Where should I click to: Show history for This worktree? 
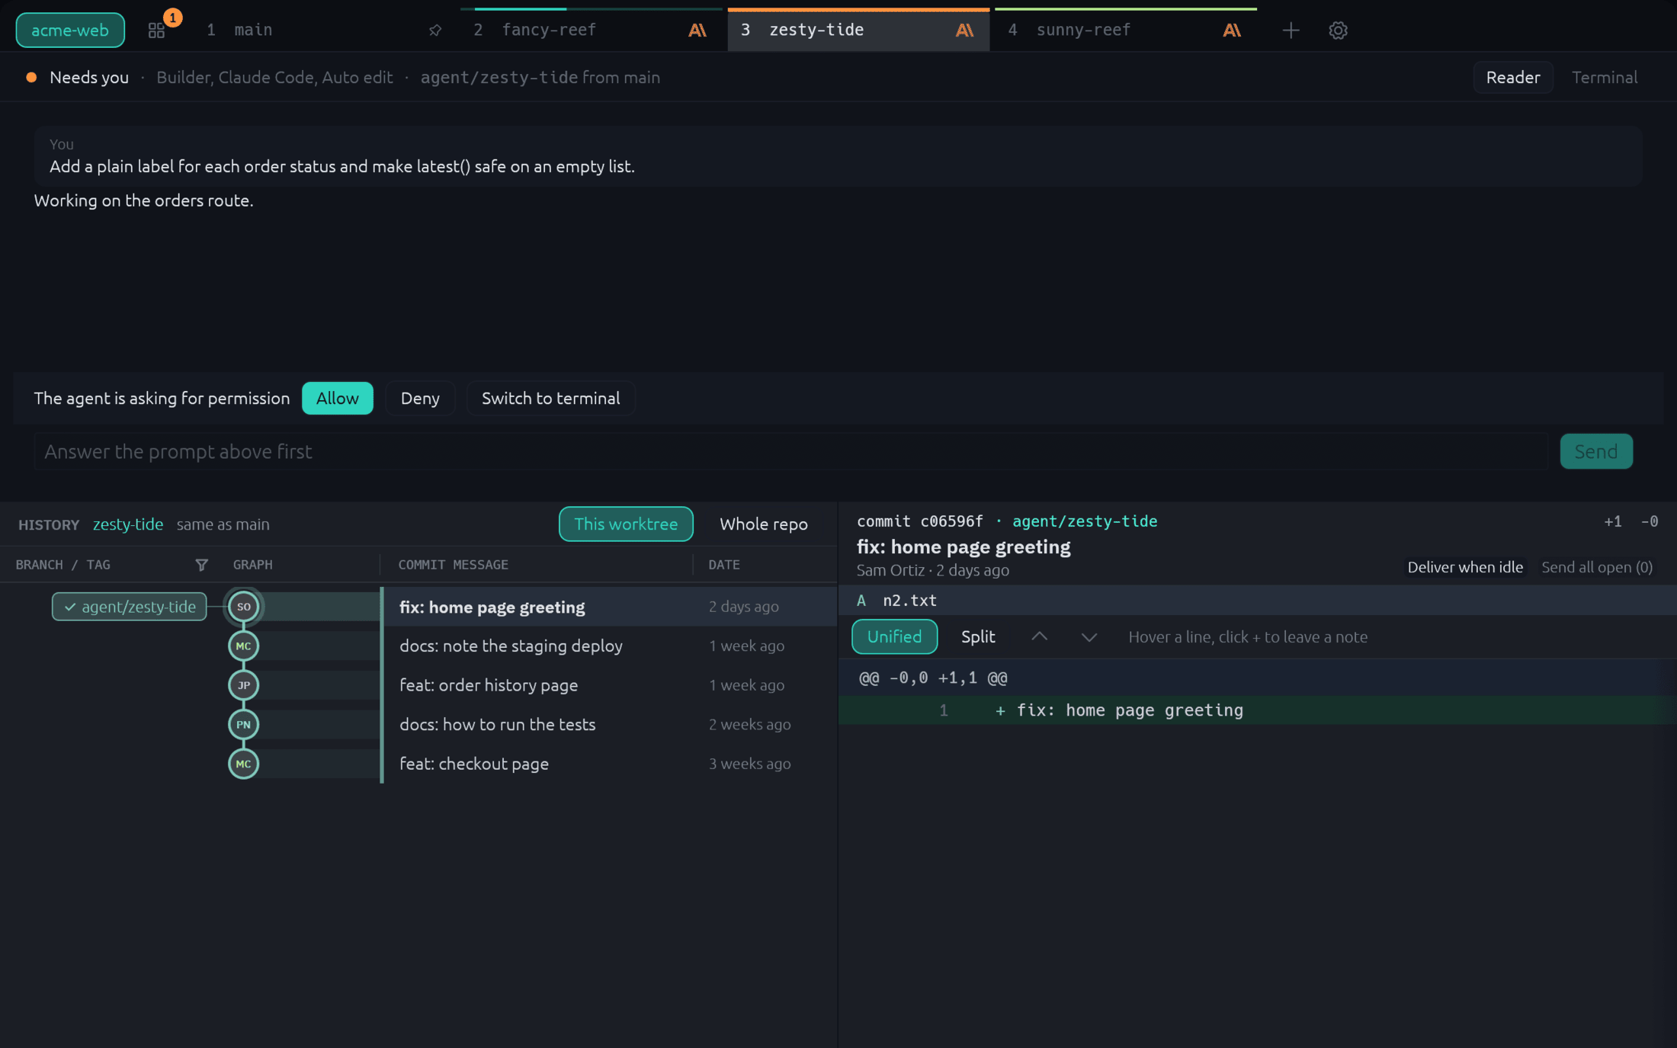tap(626, 524)
